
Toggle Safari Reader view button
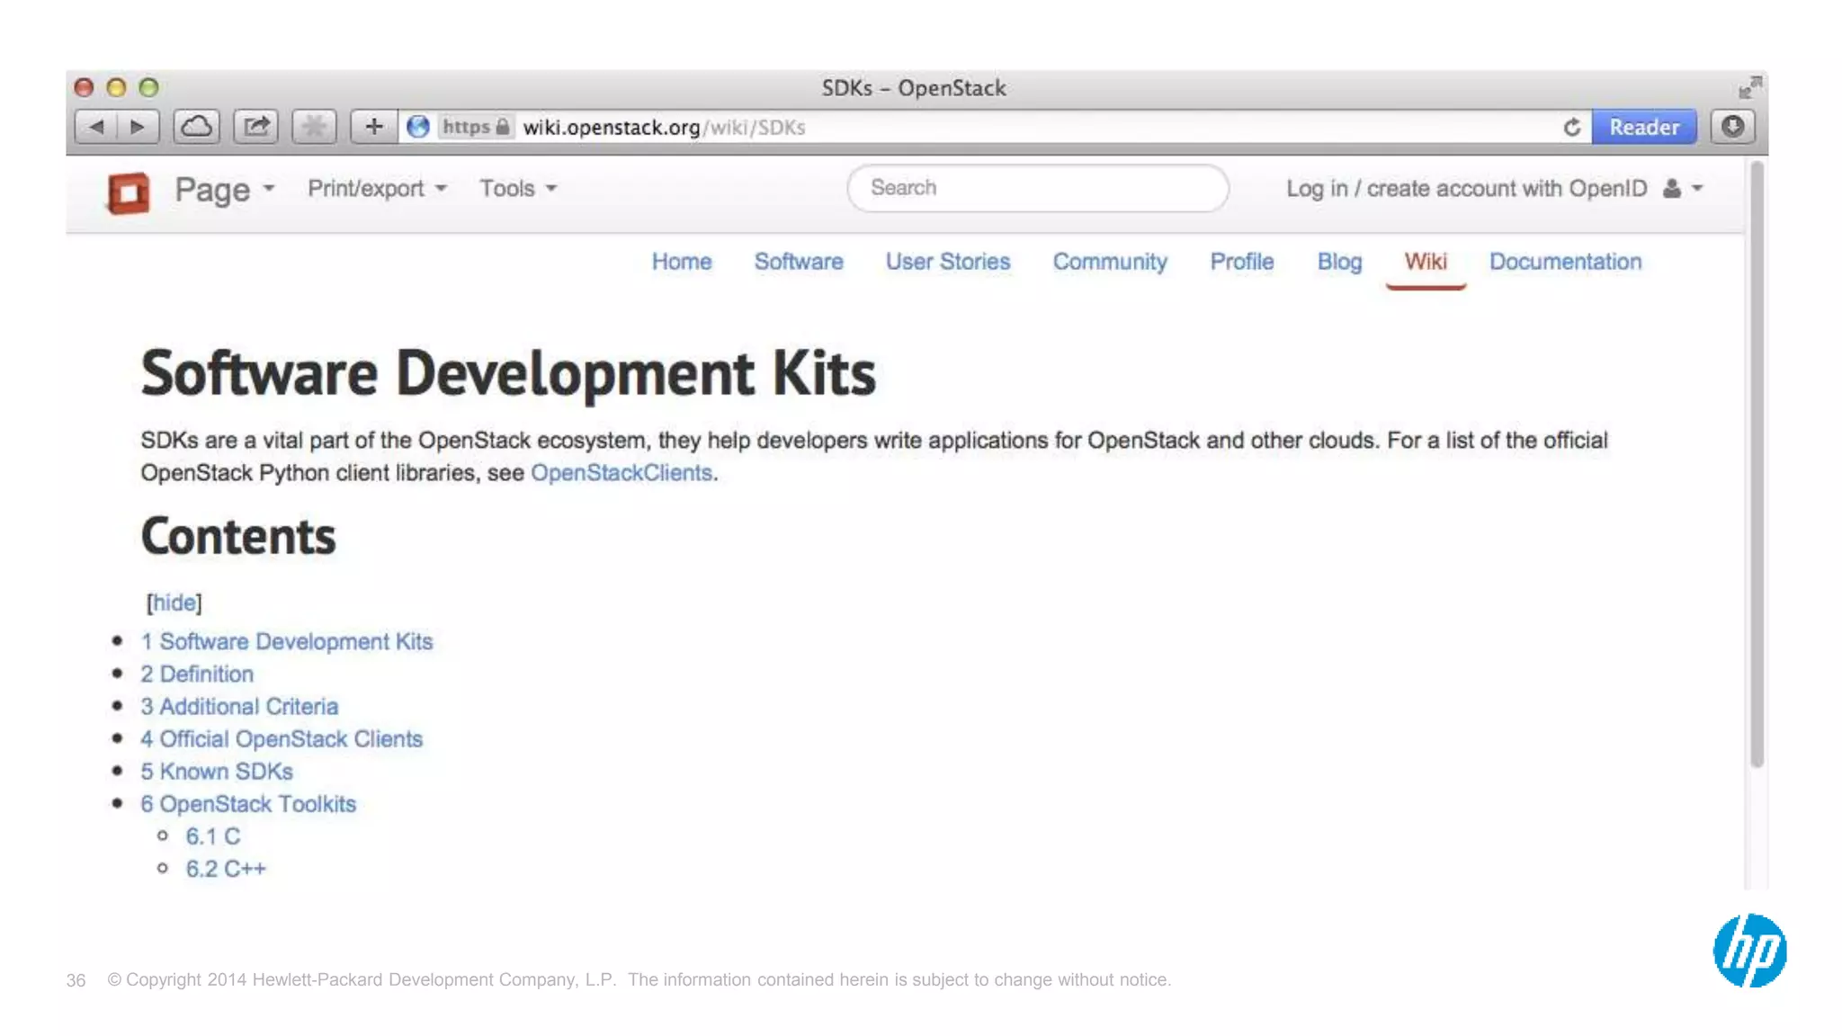coord(1643,128)
